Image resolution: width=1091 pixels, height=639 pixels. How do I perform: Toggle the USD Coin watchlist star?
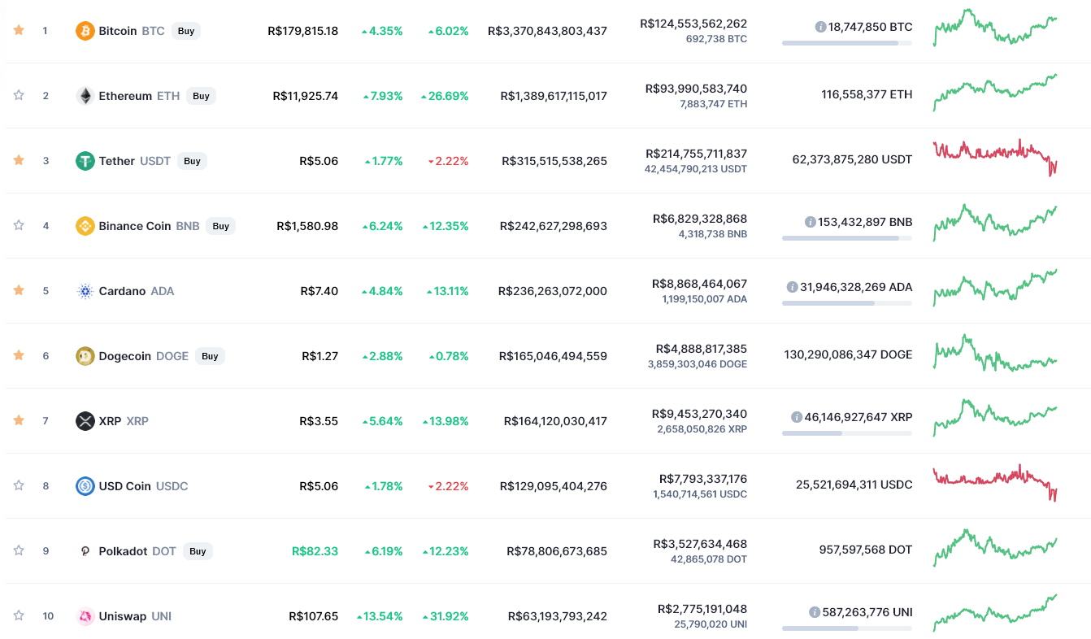point(19,485)
